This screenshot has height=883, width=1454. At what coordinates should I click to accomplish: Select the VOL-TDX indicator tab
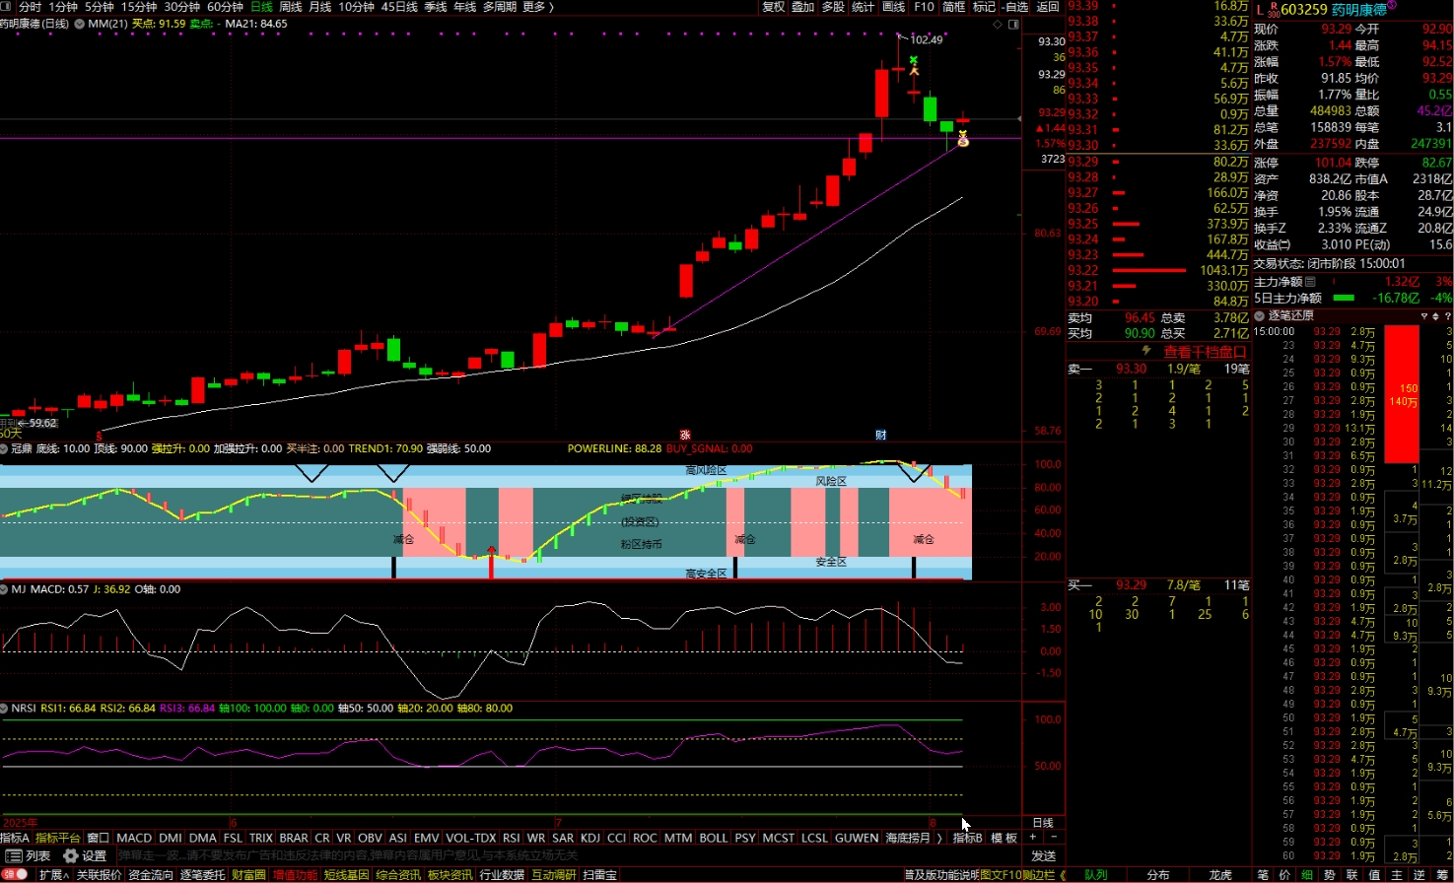(471, 838)
